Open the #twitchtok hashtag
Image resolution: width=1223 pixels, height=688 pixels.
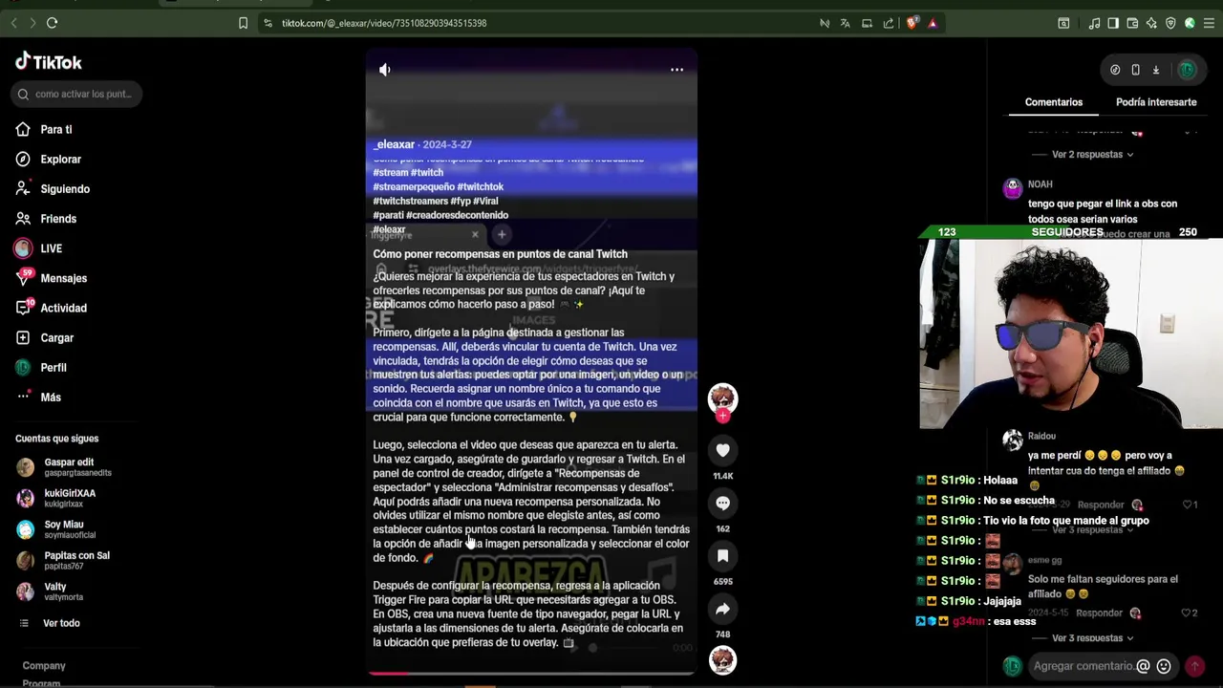(x=480, y=187)
